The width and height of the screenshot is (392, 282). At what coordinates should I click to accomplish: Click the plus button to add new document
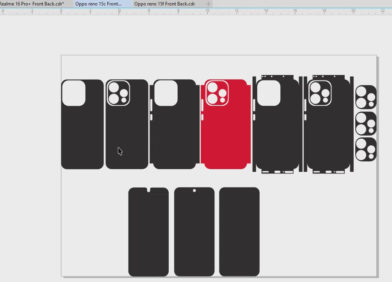(208, 4)
